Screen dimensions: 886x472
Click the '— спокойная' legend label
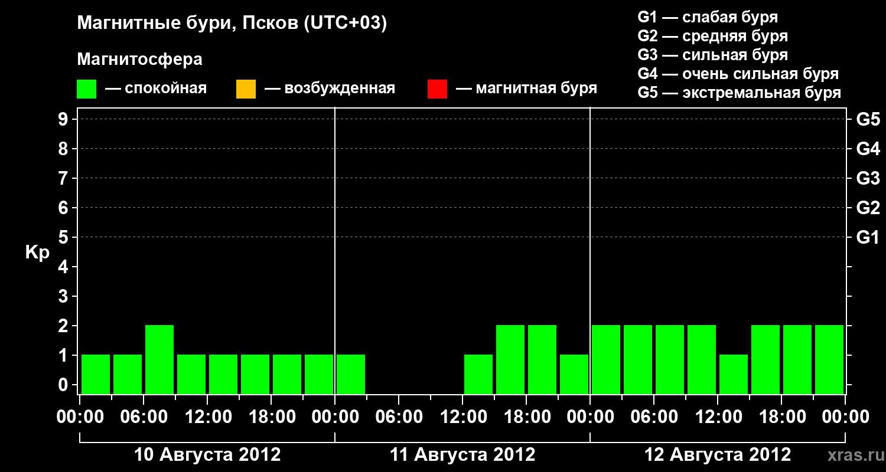pyautogui.click(x=156, y=88)
